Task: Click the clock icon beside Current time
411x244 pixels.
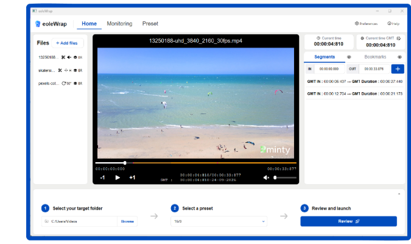Action: 318,38
